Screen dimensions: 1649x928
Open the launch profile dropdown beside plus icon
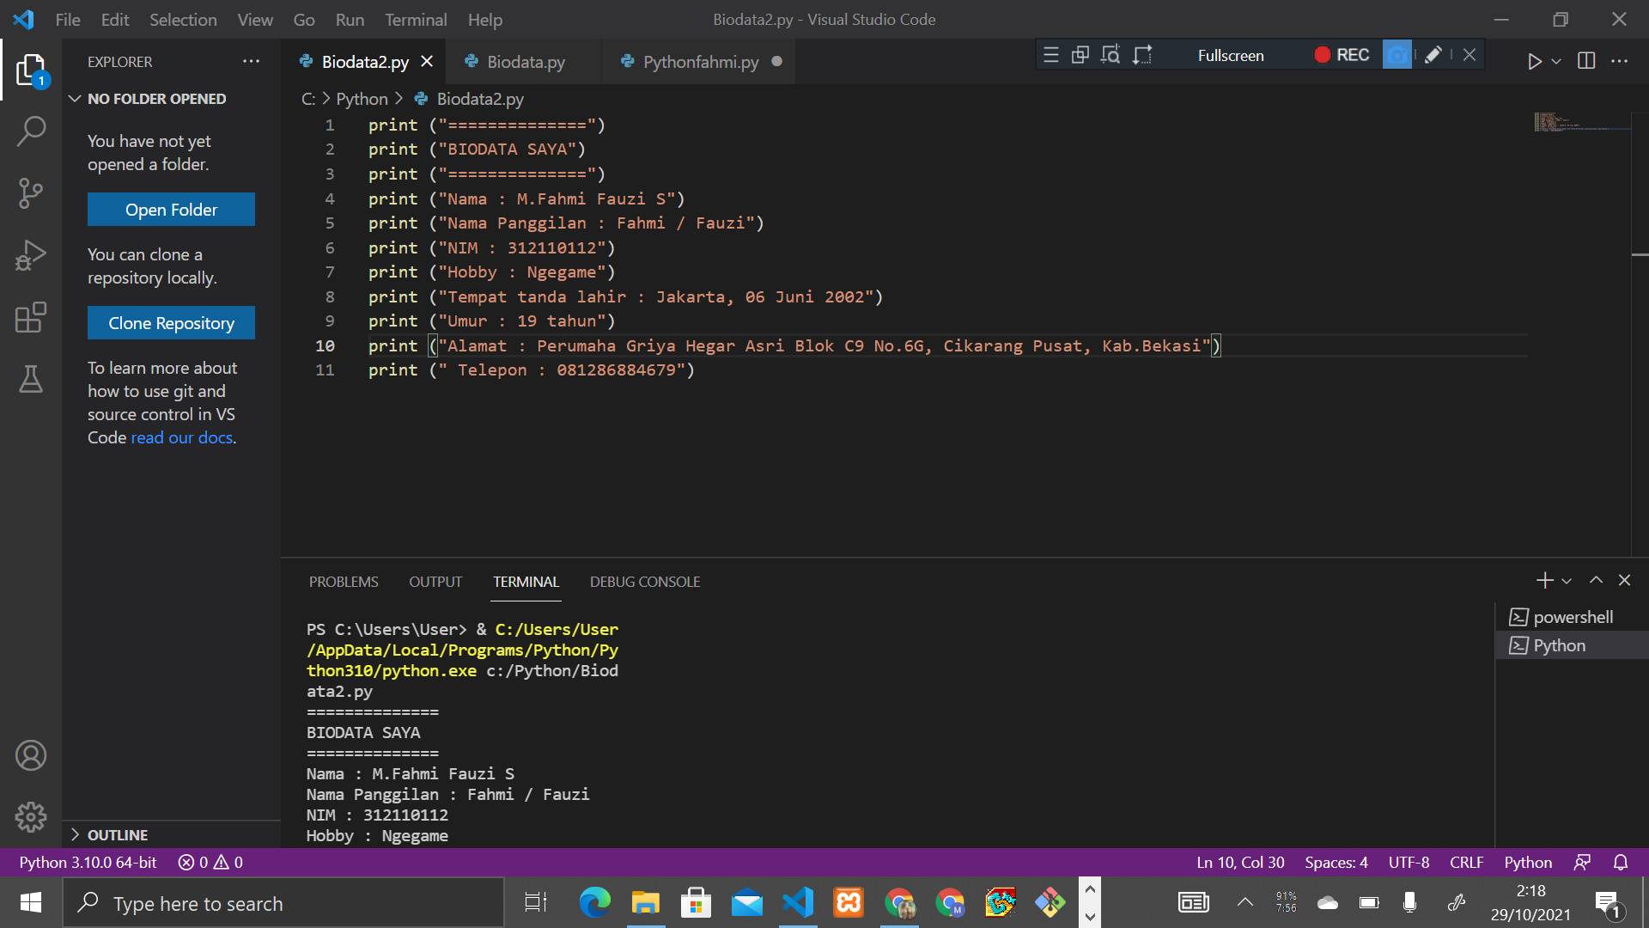[x=1568, y=580]
